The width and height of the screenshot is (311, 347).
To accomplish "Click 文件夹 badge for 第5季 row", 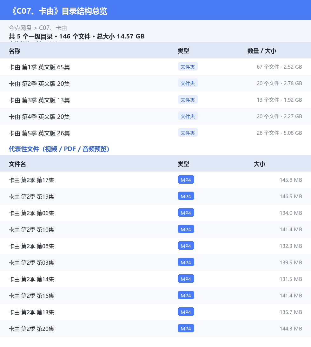I will click(x=188, y=133).
